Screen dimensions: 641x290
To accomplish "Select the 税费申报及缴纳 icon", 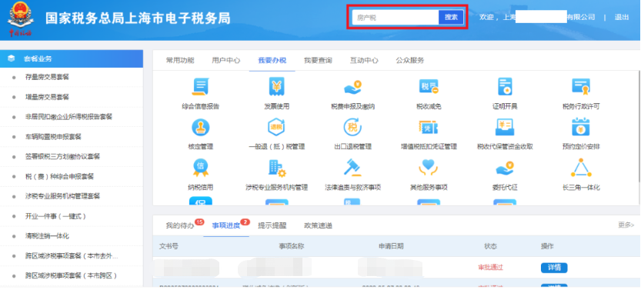I will pos(352,88).
